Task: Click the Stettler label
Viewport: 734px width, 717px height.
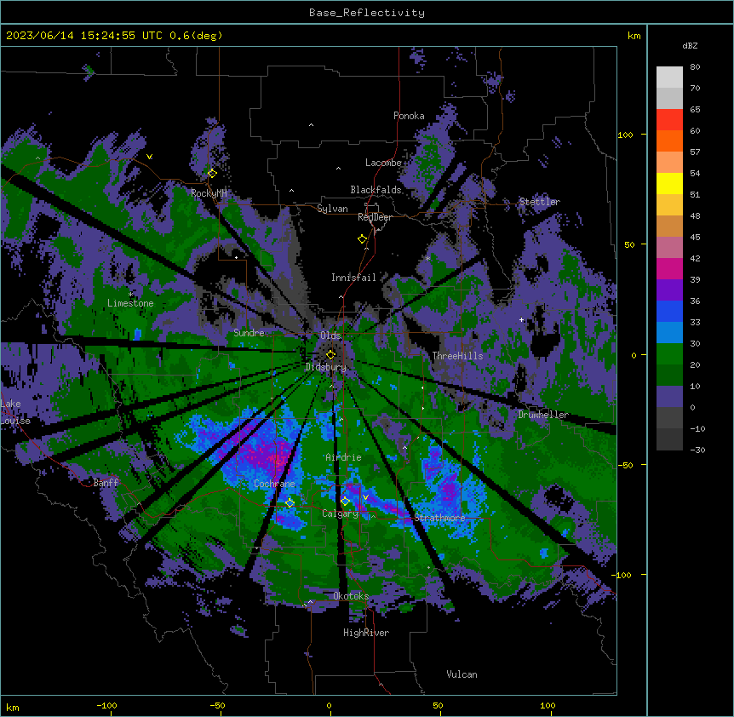Action: tap(540, 202)
